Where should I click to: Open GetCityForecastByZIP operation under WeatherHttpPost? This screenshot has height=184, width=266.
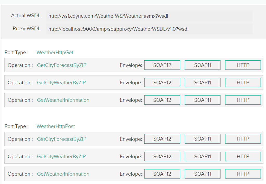[62, 139]
